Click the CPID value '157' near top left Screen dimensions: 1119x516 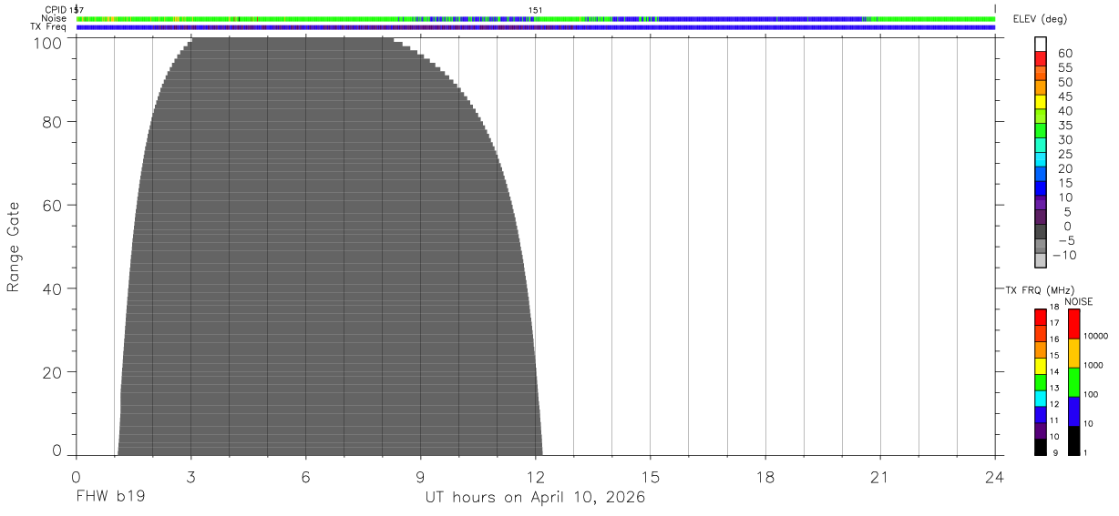tap(77, 10)
